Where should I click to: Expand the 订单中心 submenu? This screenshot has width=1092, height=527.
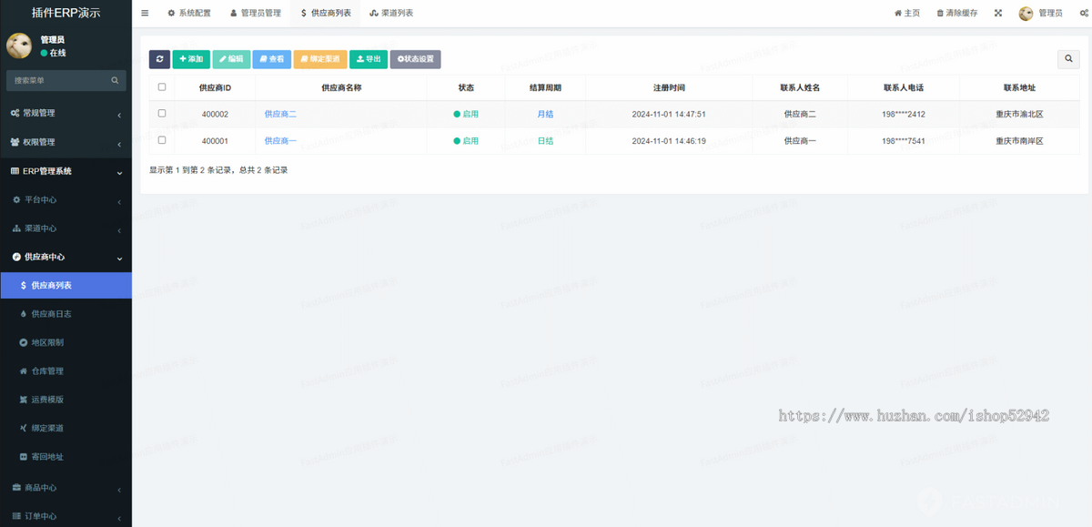click(x=66, y=515)
